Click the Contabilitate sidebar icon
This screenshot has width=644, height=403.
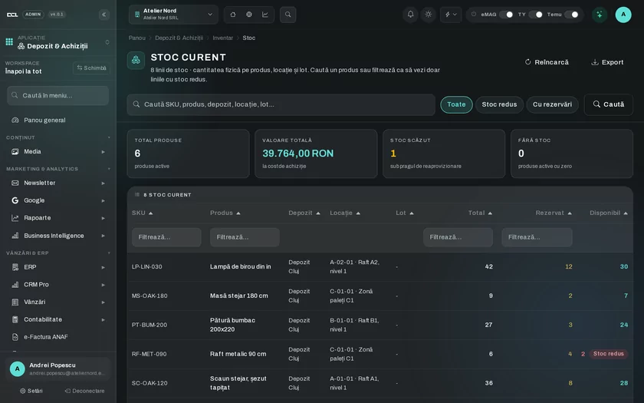point(15,319)
